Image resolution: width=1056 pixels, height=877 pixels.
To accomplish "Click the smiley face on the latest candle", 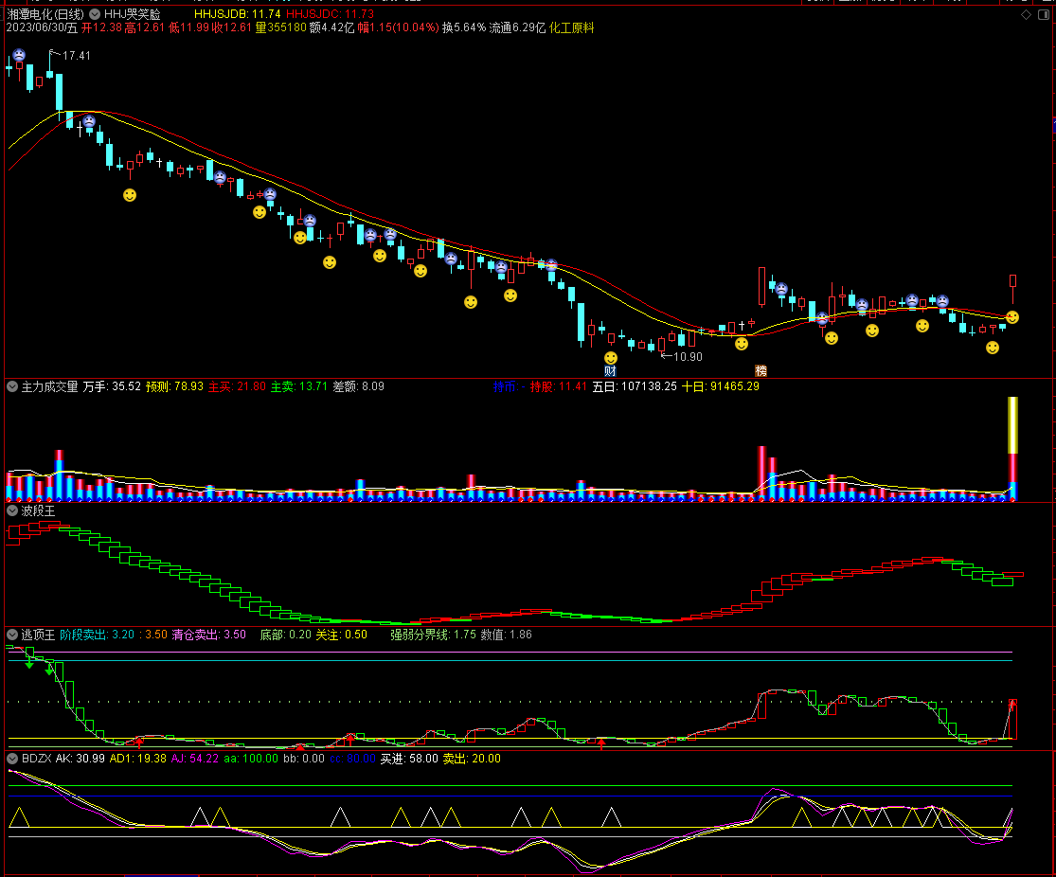I will pyautogui.click(x=1012, y=317).
